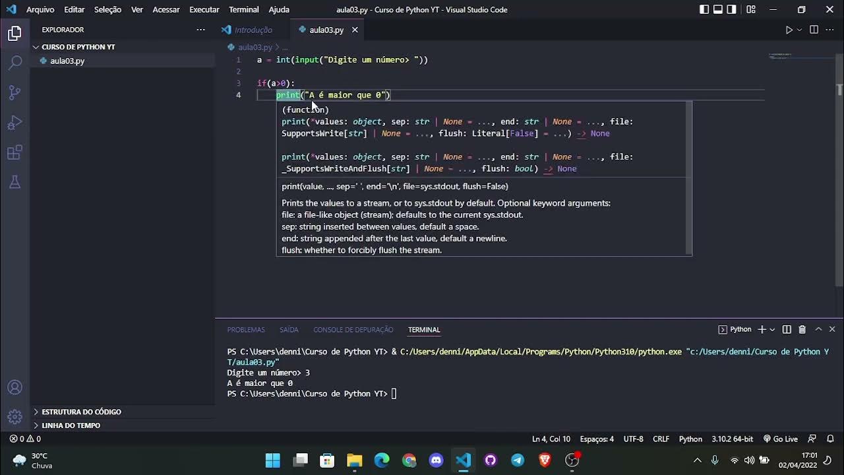The width and height of the screenshot is (844, 475).
Task: Click Ln 4, Col 10 status item
Action: [551, 439]
